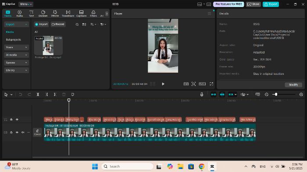
Task: Open the Effects panel icon
Action: coord(55,14)
